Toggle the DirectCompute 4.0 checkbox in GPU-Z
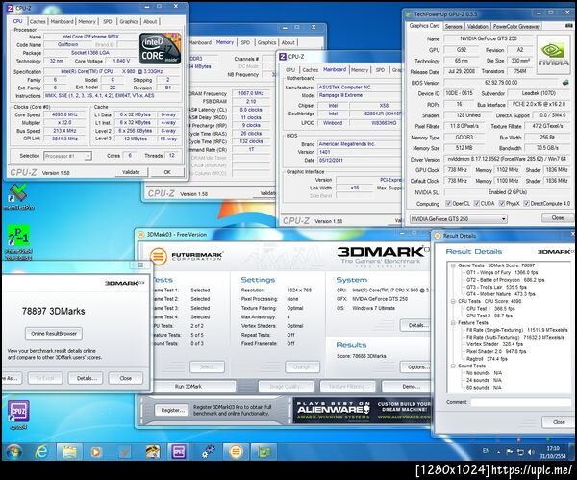 [527, 203]
